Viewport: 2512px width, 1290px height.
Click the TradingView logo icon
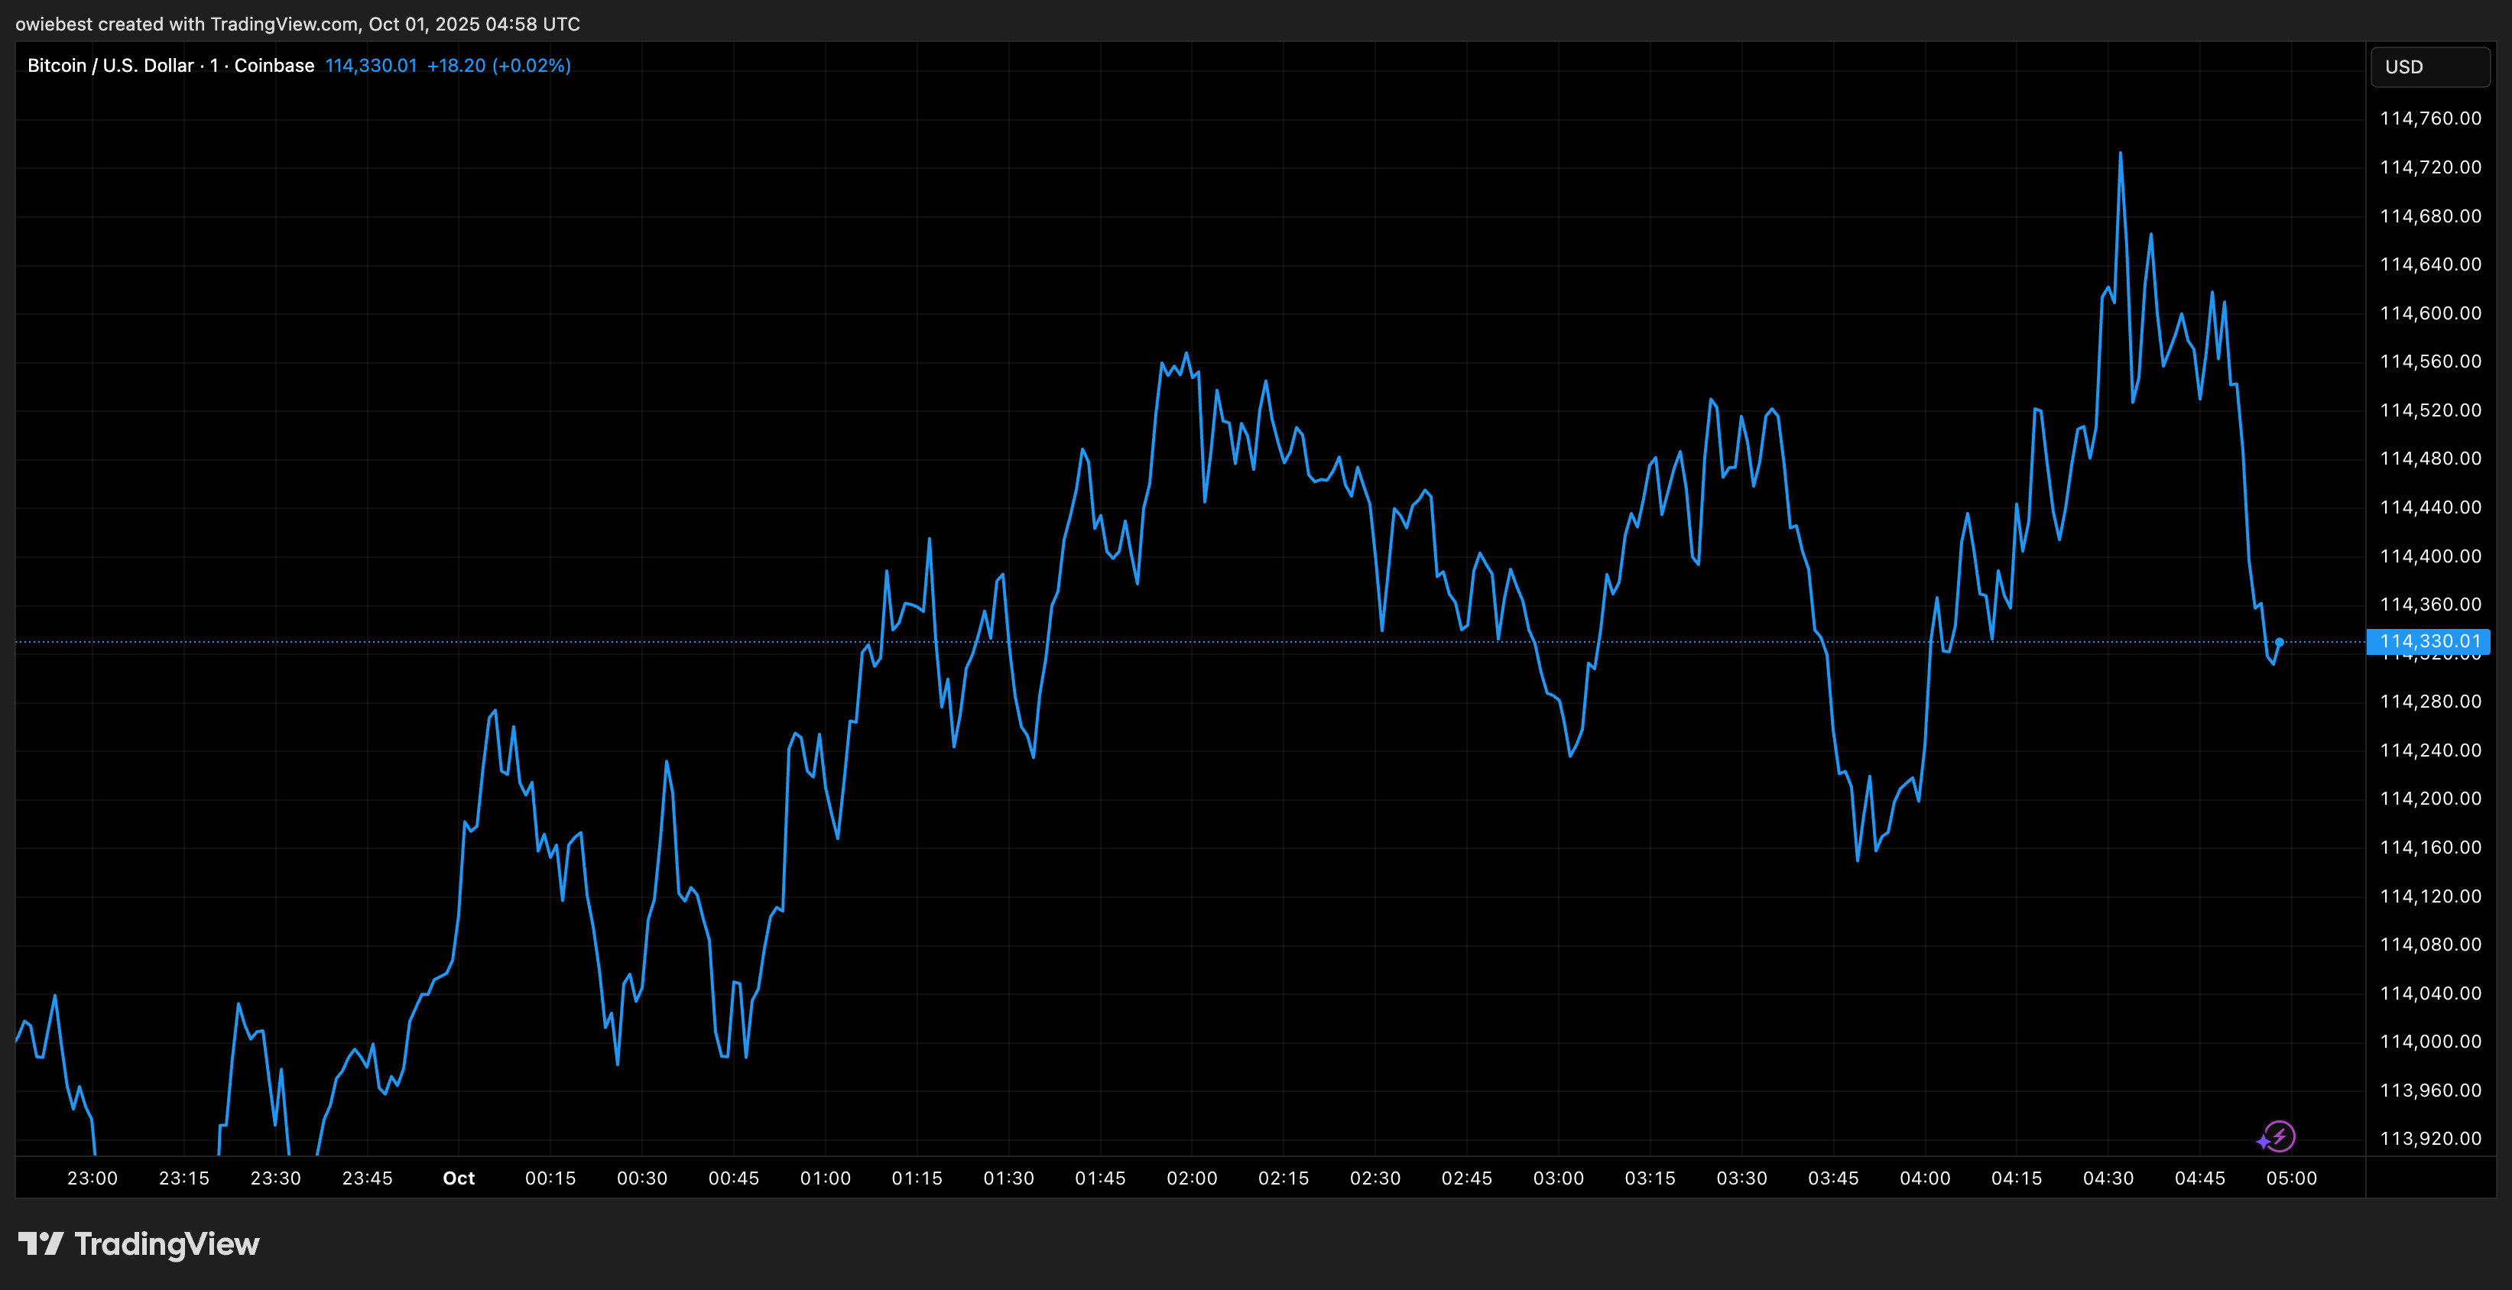click(41, 1243)
